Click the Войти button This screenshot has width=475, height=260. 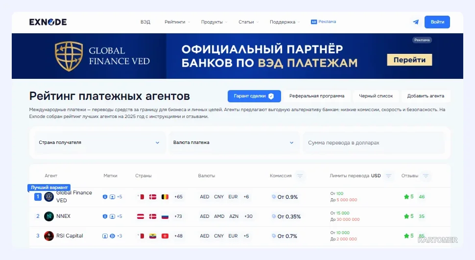pos(437,22)
